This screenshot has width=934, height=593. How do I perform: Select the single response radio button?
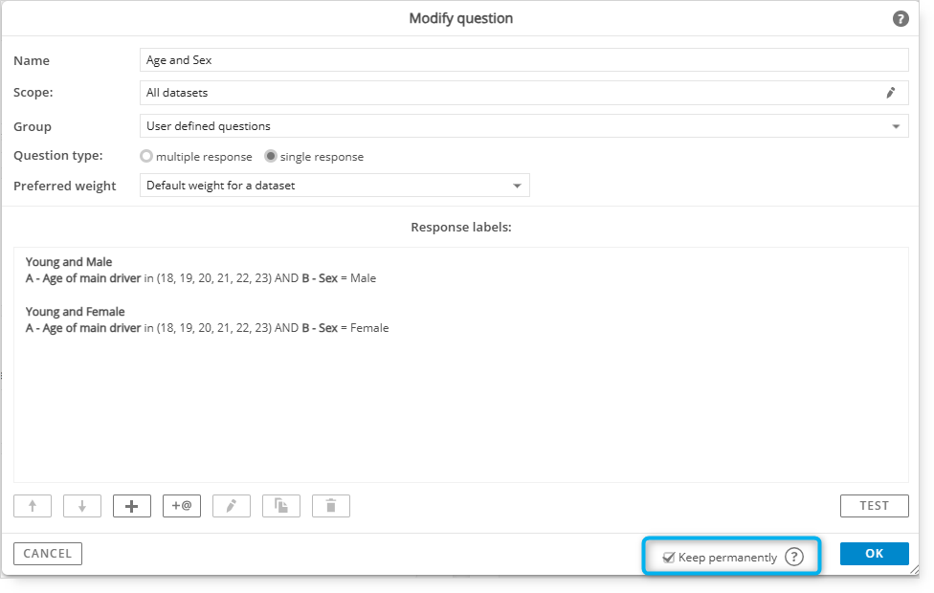[271, 156]
